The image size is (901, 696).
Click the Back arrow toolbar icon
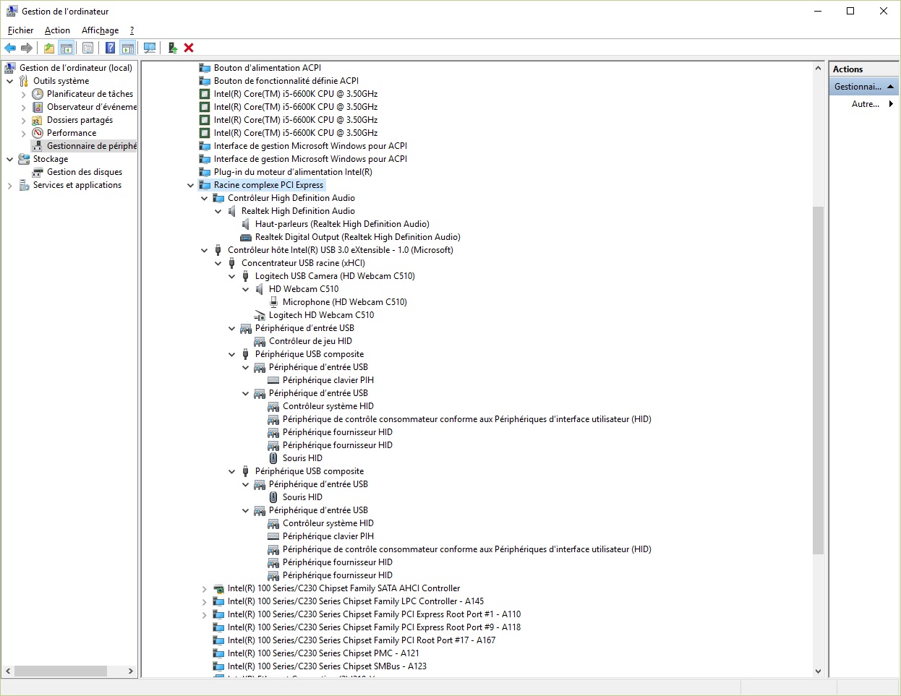click(x=10, y=48)
